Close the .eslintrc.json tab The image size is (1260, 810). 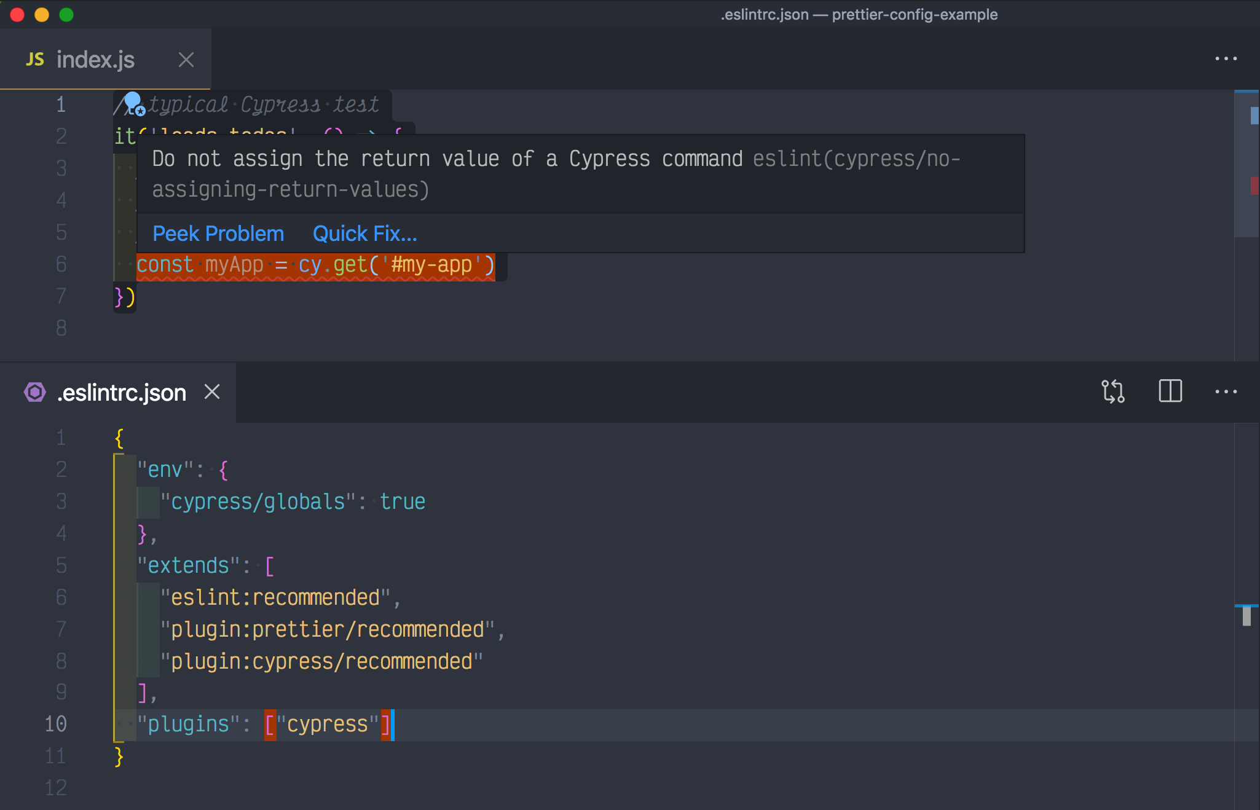click(x=212, y=391)
